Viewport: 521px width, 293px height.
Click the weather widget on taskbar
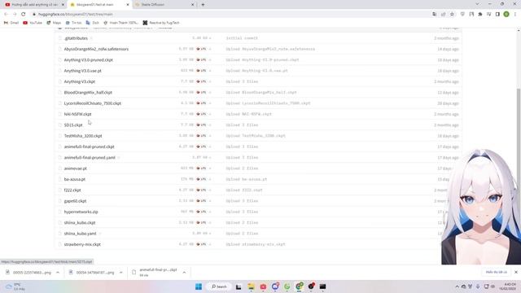pyautogui.click(x=16, y=286)
